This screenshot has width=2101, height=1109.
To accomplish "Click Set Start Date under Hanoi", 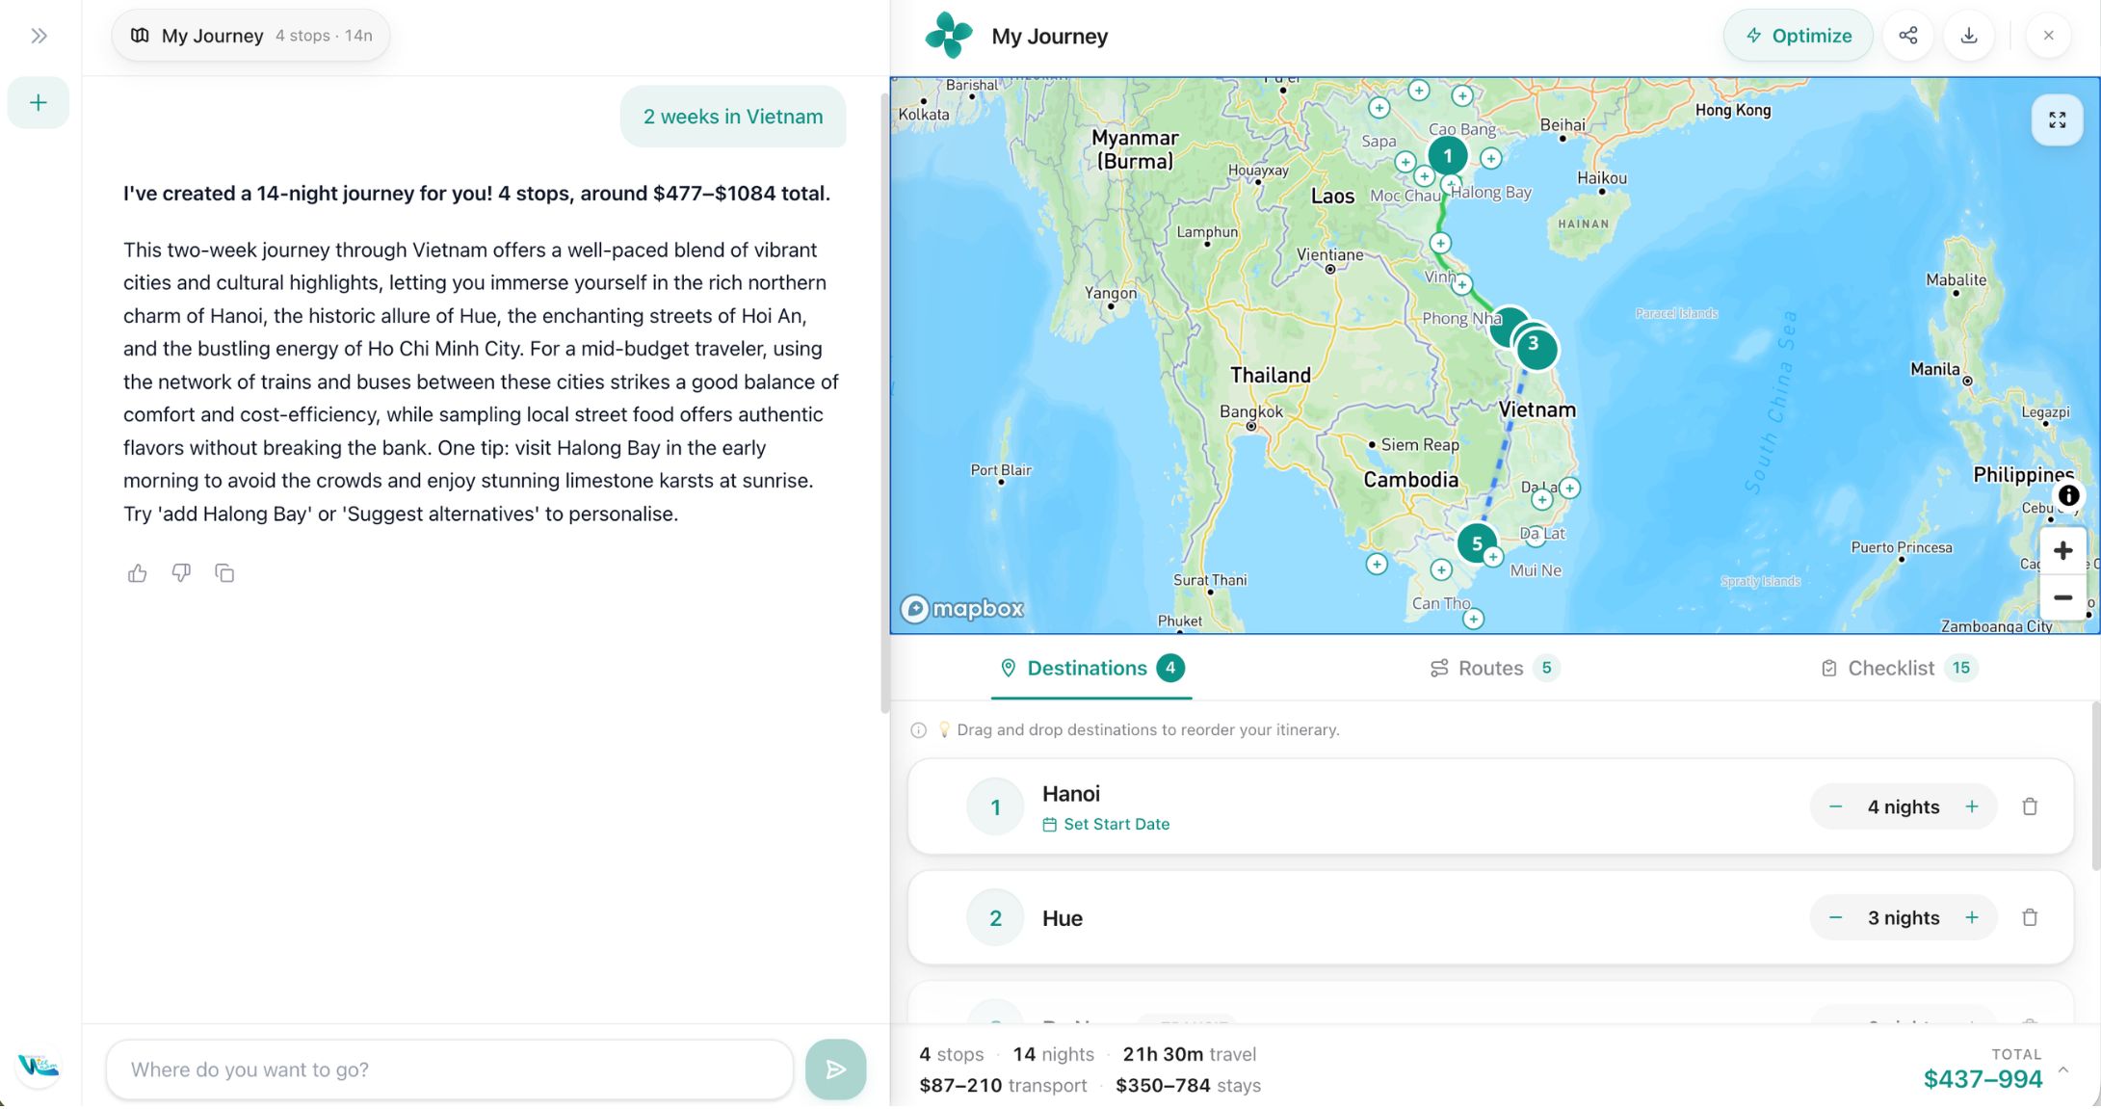I will pyautogui.click(x=1106, y=824).
